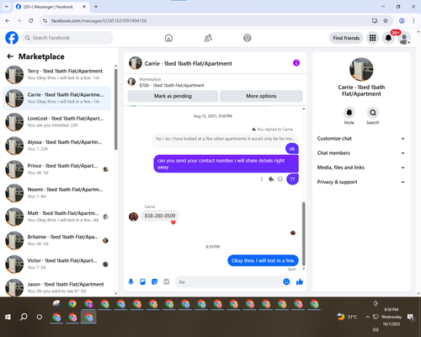Open the Friends icon in top navigation

(x=208, y=38)
